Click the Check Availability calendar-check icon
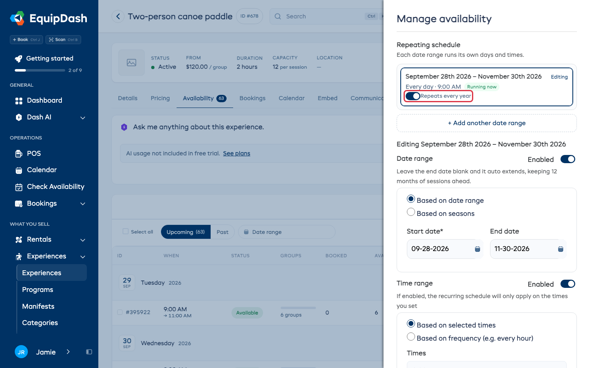 pyautogui.click(x=19, y=187)
